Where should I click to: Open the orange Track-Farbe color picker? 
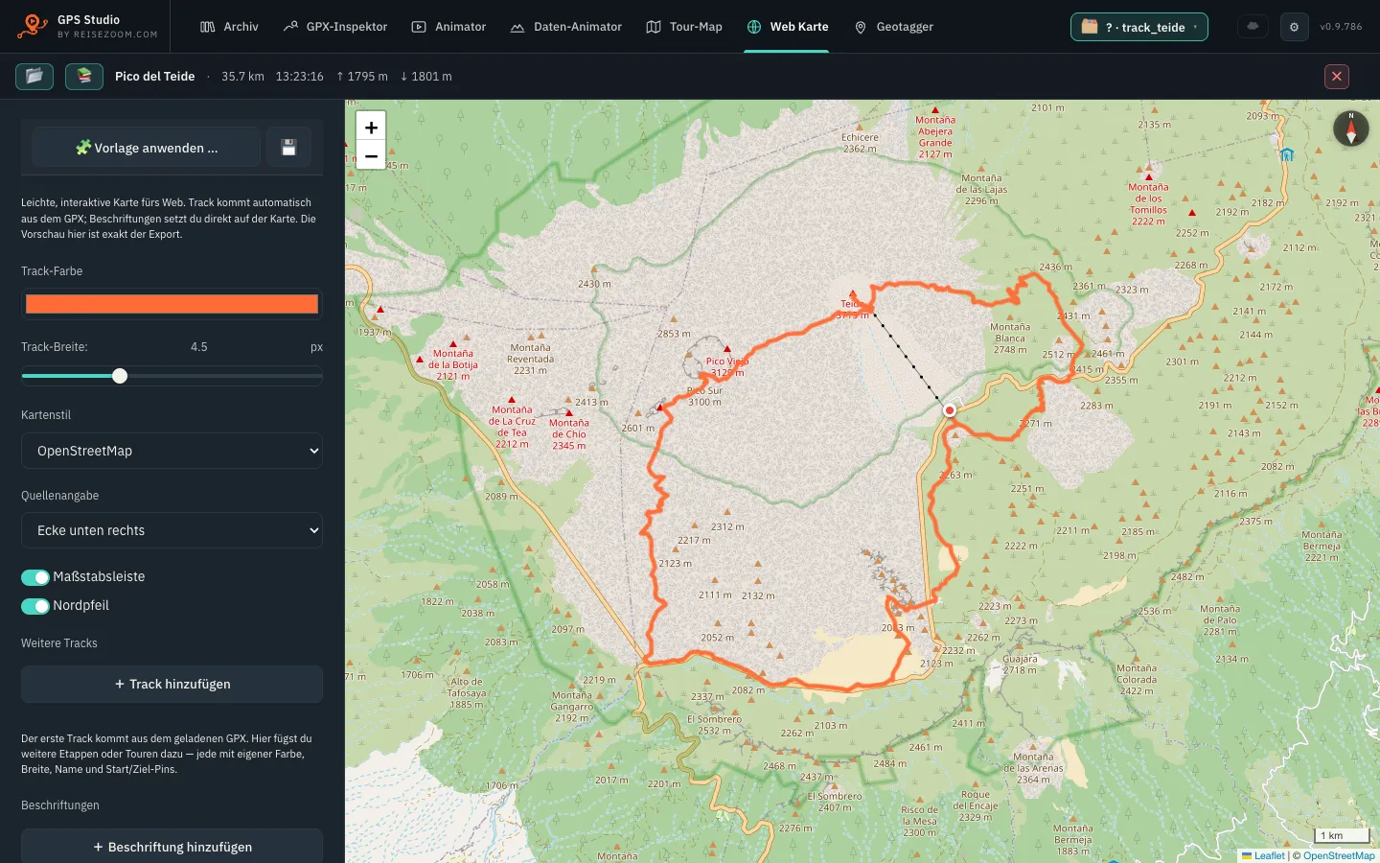coord(172,304)
